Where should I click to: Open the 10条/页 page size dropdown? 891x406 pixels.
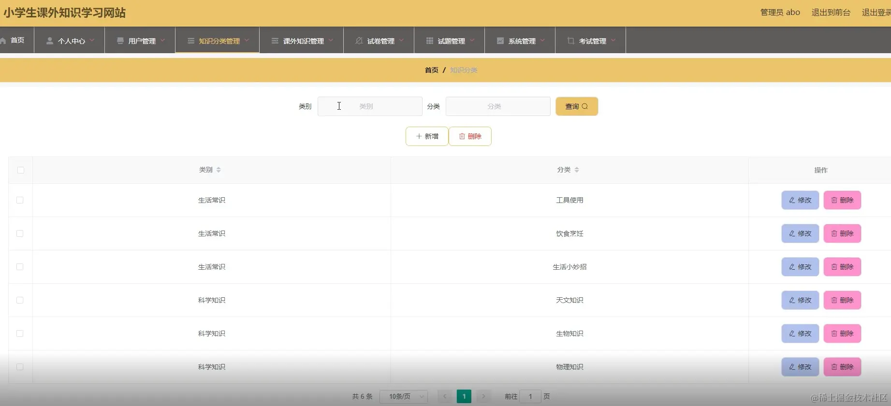pyautogui.click(x=404, y=396)
